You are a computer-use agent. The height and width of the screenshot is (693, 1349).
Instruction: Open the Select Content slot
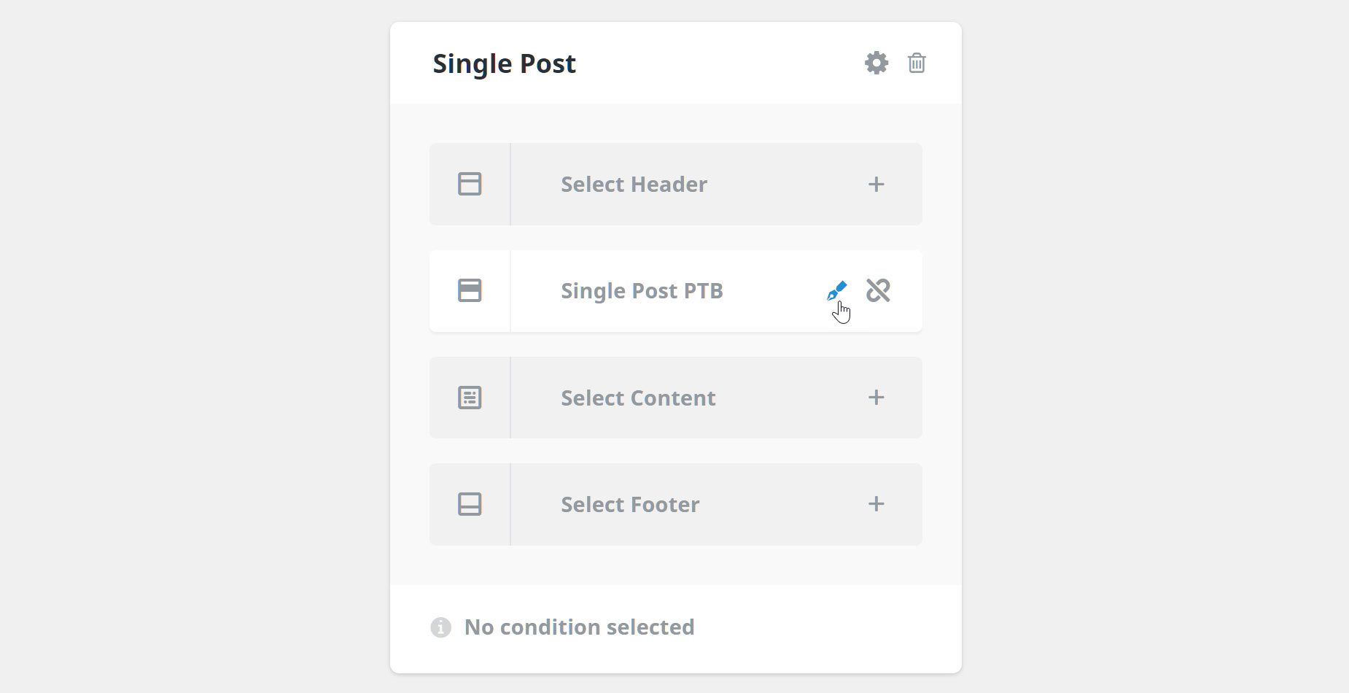point(676,398)
